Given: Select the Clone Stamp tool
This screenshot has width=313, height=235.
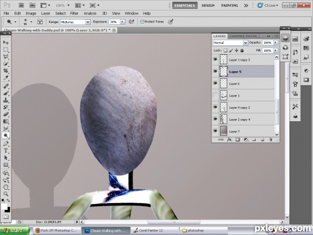Looking at the screenshot, I should click(6, 100).
